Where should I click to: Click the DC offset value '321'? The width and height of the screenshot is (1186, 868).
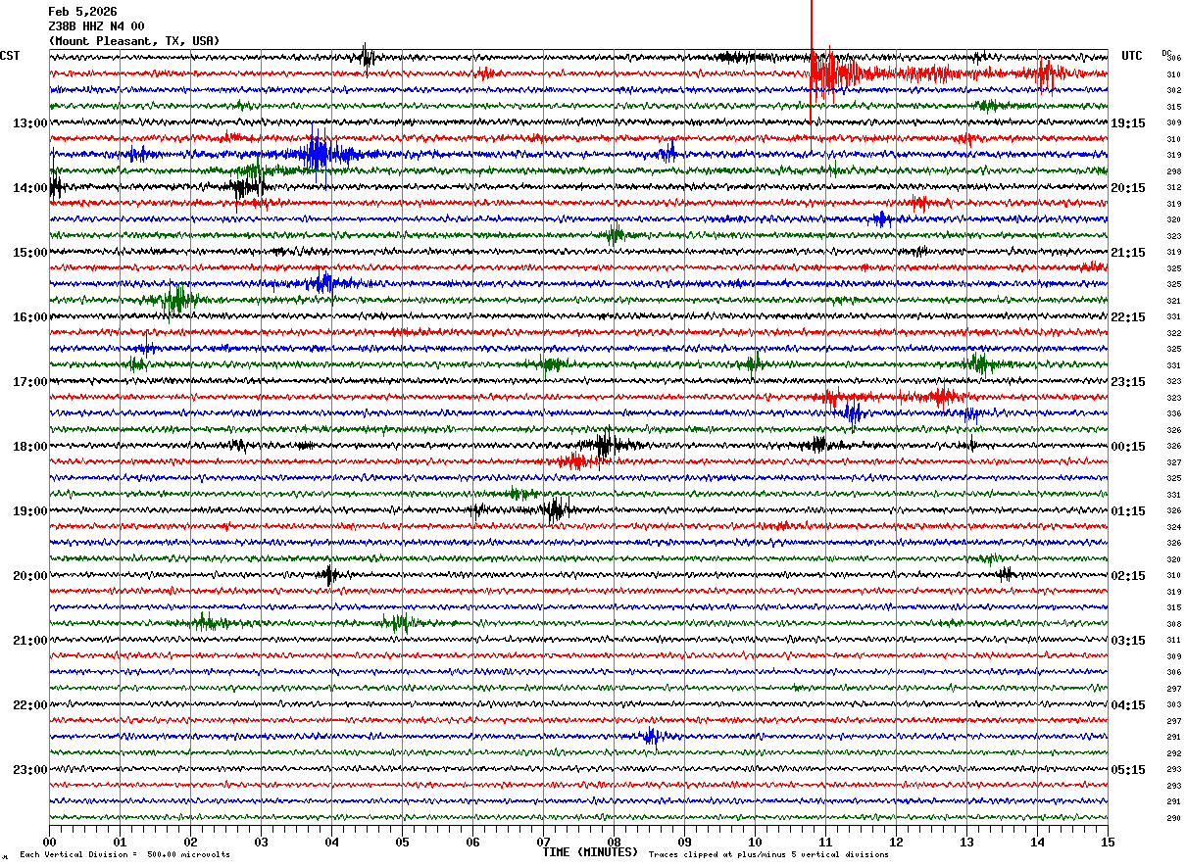tap(1173, 301)
